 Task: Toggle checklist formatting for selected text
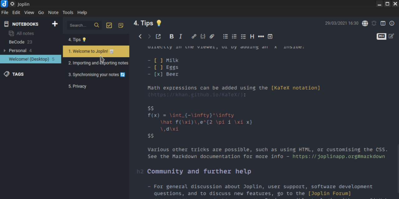point(243,36)
